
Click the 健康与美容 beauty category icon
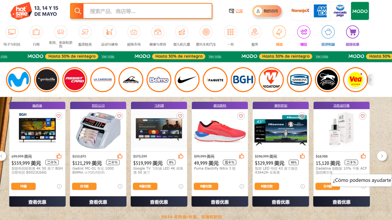pos(158,33)
